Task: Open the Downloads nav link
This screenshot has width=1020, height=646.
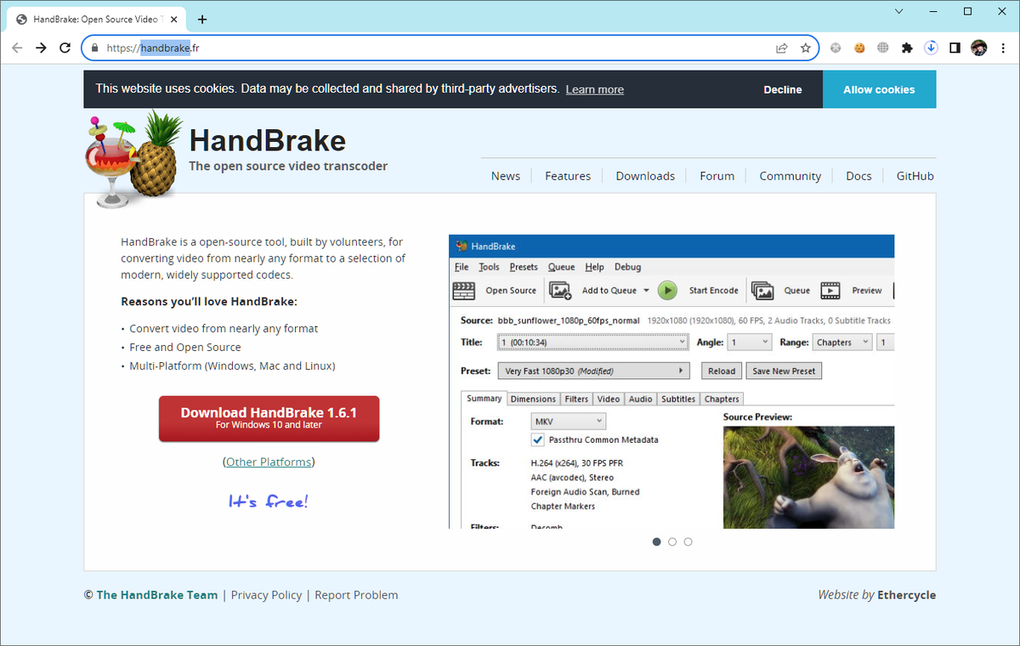Action: [x=645, y=176]
